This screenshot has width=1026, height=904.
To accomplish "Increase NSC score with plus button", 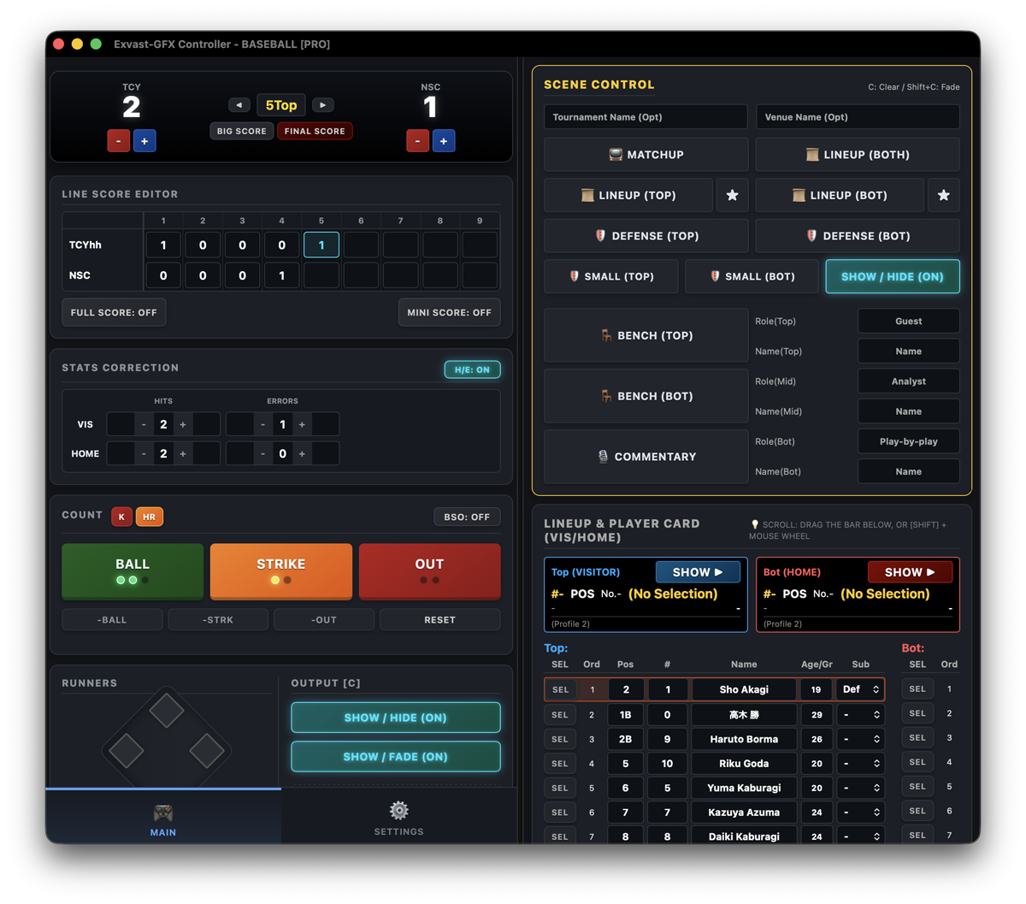I will [x=444, y=141].
